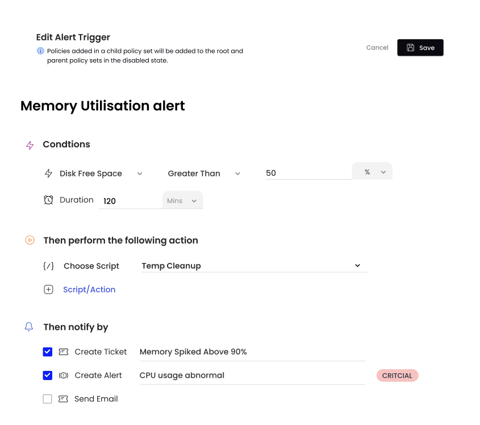The height and width of the screenshot is (425, 480).
Task: Click the ticket icon beside Create Ticket
Action: pyautogui.click(x=64, y=352)
